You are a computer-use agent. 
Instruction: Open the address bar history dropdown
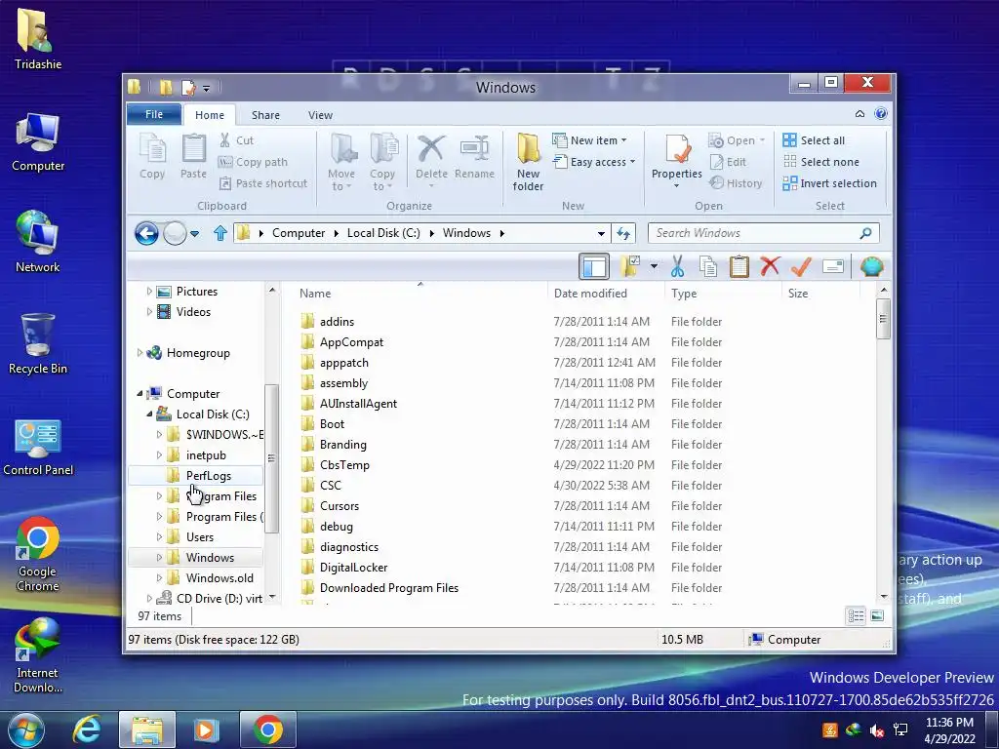(x=601, y=234)
